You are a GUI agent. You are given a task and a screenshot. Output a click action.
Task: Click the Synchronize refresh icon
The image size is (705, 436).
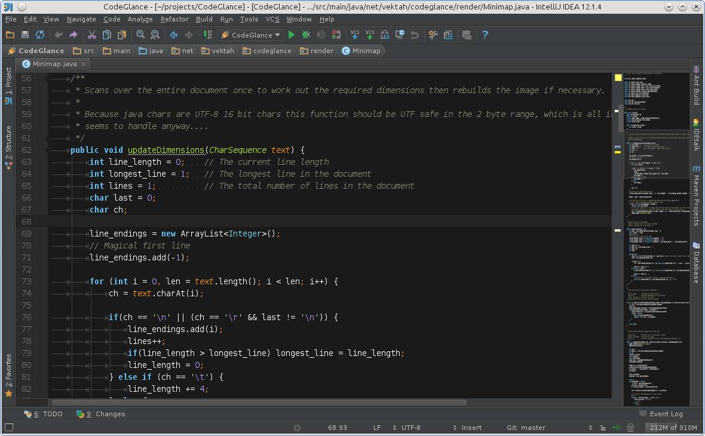click(40, 35)
